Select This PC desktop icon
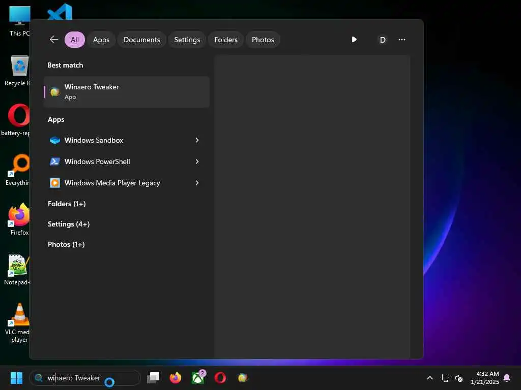This screenshot has width=521, height=390. (x=19, y=21)
